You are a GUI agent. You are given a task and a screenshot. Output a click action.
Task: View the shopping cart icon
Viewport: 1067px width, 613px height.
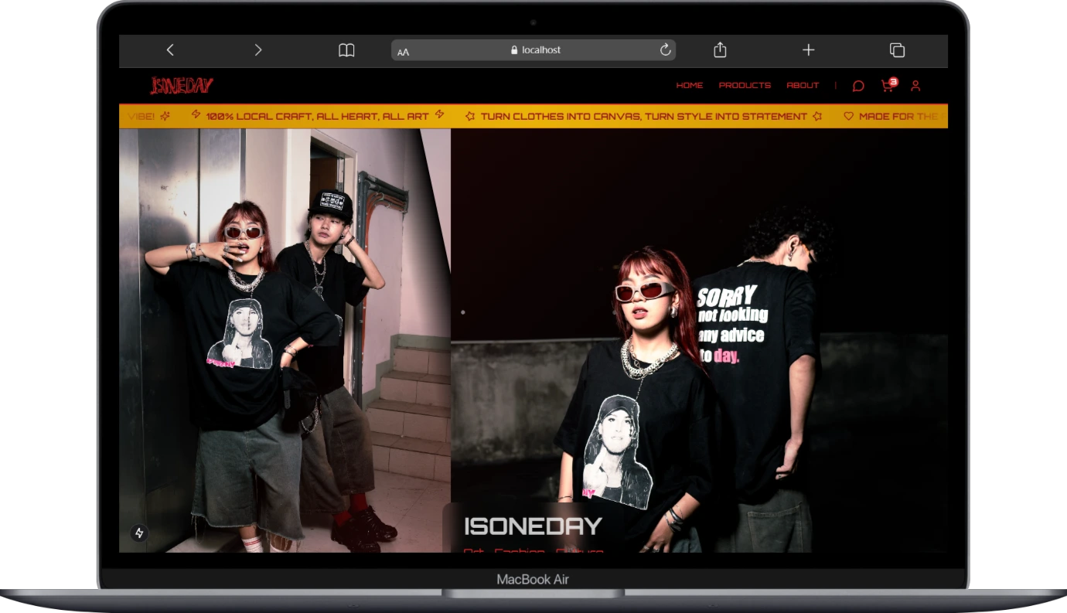coord(886,86)
